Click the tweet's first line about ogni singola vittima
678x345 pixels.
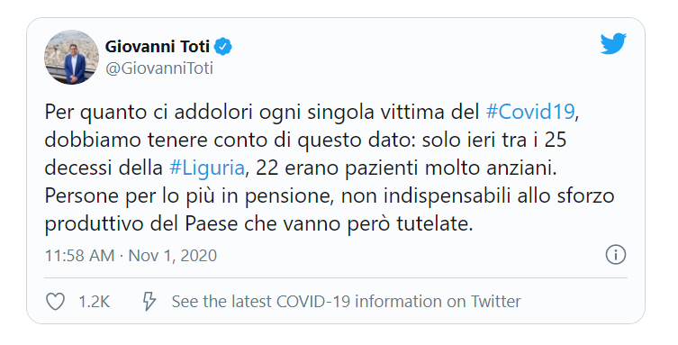(x=312, y=113)
